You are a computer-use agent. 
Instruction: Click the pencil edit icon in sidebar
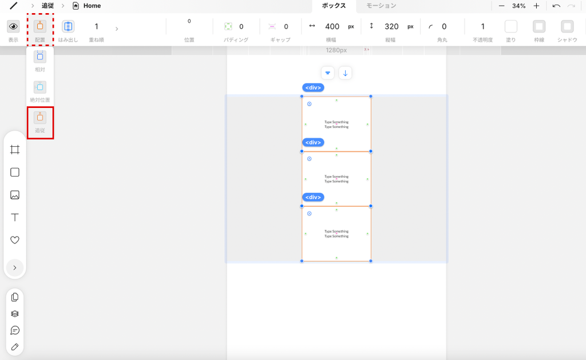pos(15,347)
